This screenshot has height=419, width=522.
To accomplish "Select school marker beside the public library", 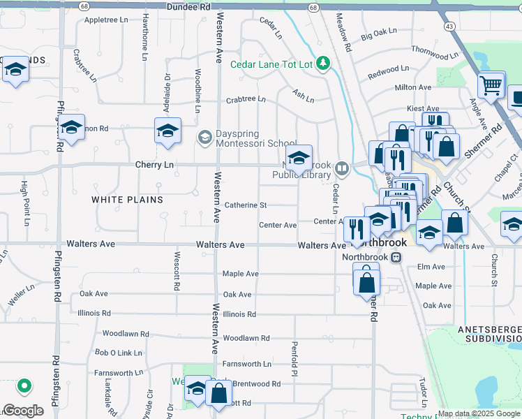I will pos(299,159).
